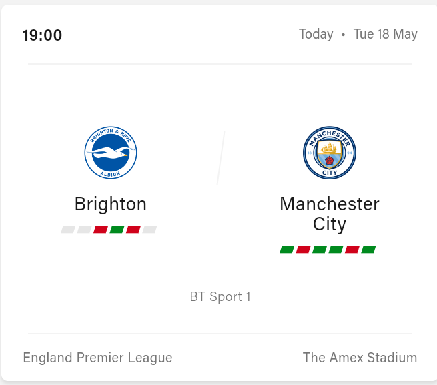This screenshot has height=385, width=437.
Task: Click Brighton's only green form indicator
Action: tap(117, 230)
